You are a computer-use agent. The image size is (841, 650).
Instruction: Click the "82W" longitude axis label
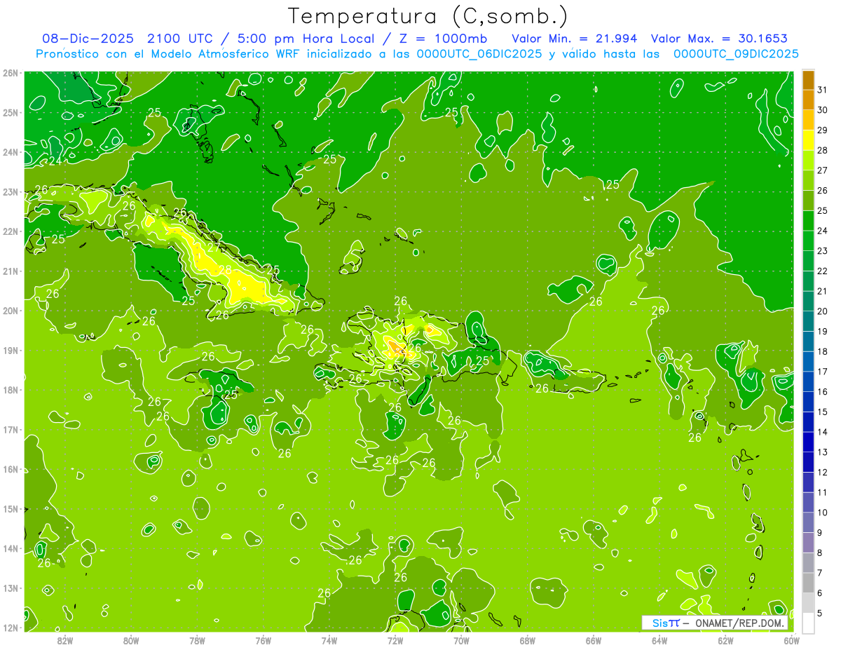coord(65,640)
